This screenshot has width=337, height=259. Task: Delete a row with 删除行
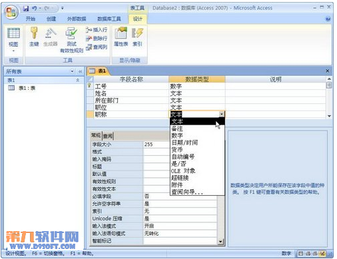point(97,38)
